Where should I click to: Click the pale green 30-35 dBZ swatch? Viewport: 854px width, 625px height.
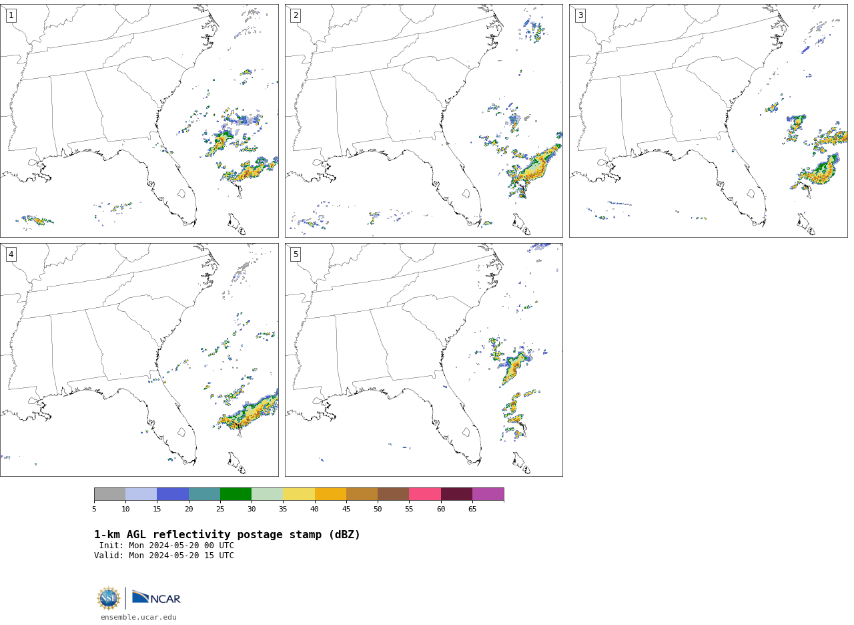click(x=267, y=494)
